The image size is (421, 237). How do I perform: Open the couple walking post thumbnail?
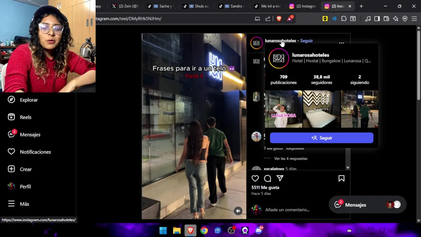pyautogui.click(x=359, y=109)
